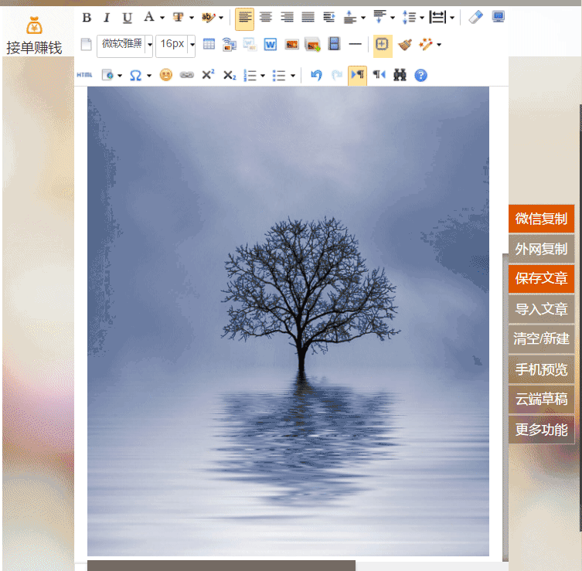582x571 pixels.
Task: Click the brush format painter icon
Action: 405,45
